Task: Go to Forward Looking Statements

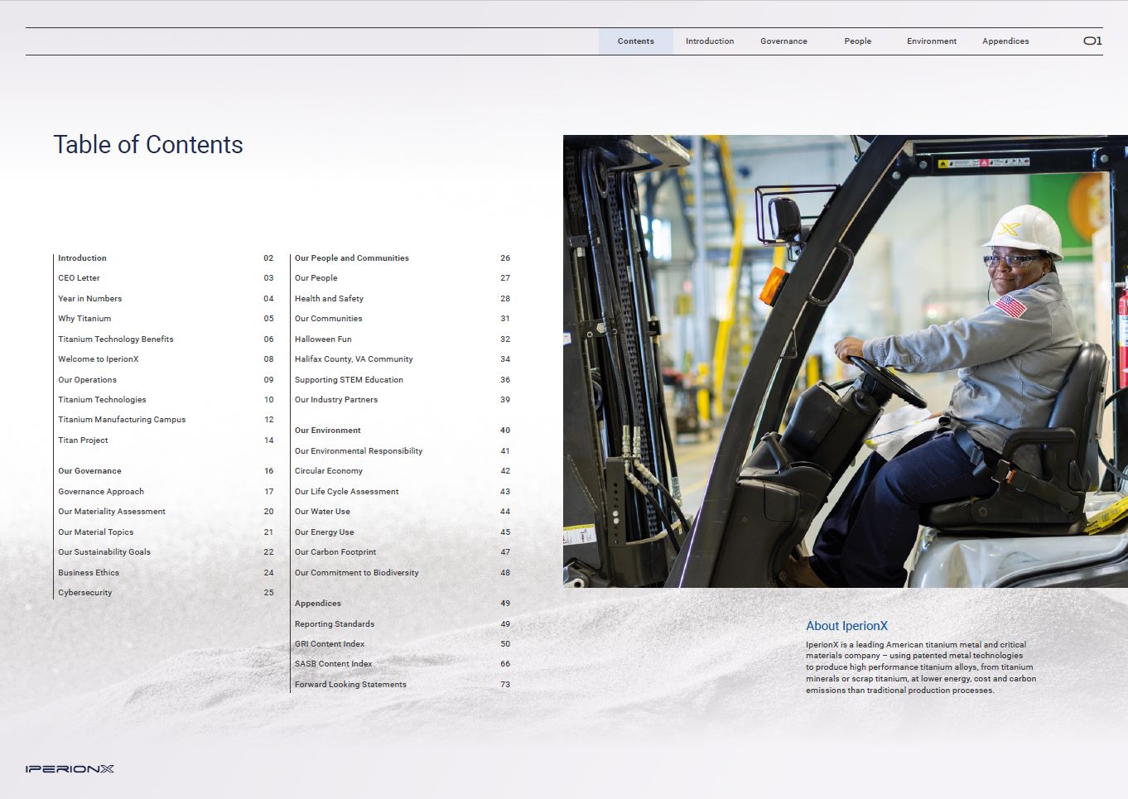Action: pos(350,685)
